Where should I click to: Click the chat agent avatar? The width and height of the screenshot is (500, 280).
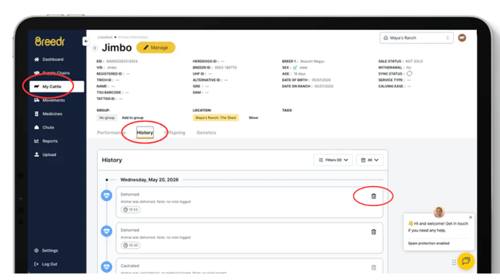pos(439,212)
